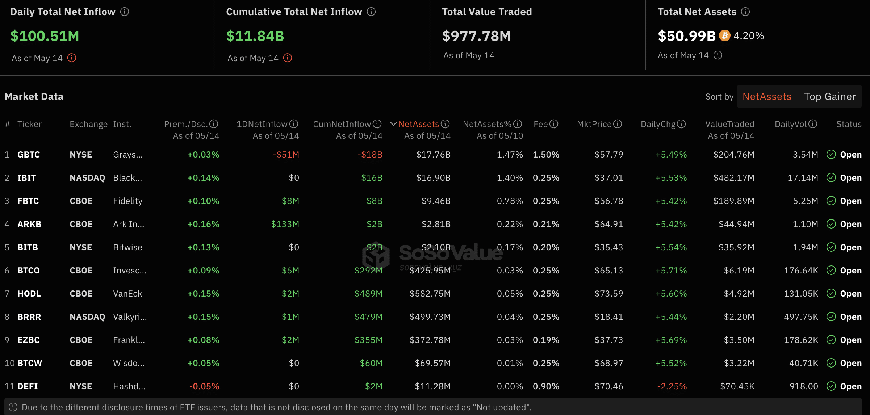
Task: Click VanEck institution name
Action: [127, 294]
